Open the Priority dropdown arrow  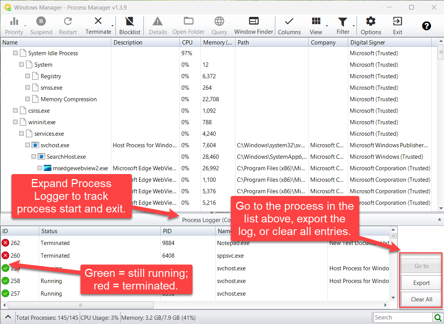[x=25, y=26]
